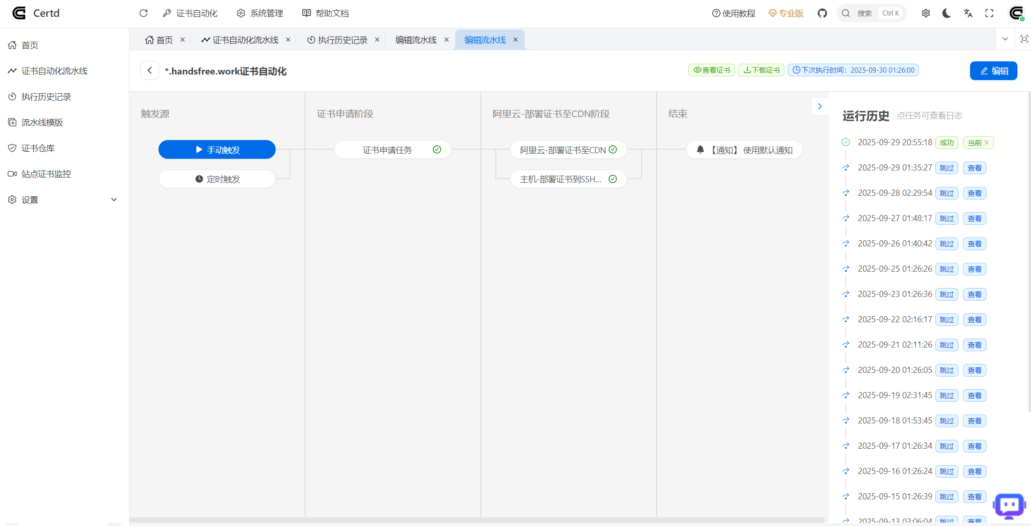Viewport: 1031px width, 526px height.
Task: Click the back arrow beside pipeline title
Action: (150, 71)
